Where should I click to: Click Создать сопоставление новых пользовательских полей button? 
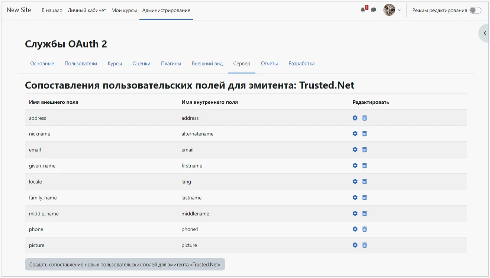[125, 264]
